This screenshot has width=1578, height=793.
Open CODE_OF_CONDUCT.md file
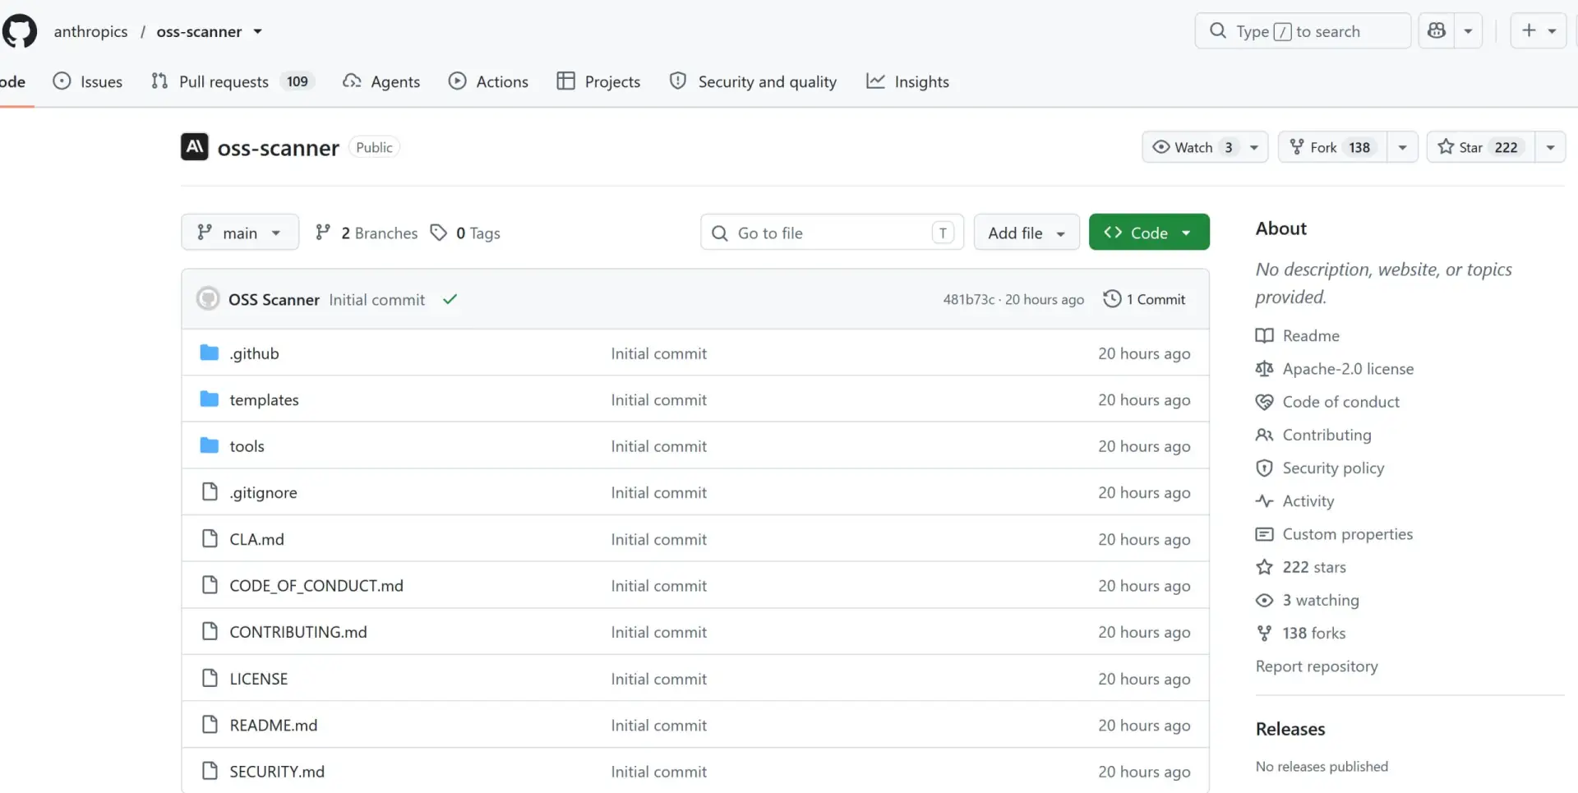click(x=316, y=585)
